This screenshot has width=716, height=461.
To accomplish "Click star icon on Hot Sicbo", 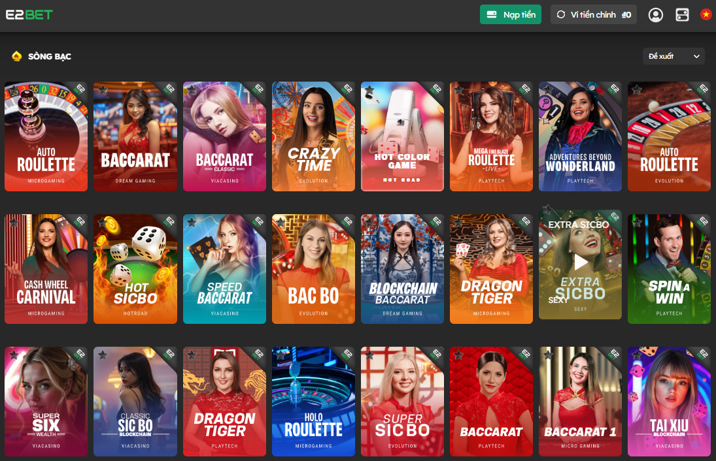I will tap(103, 223).
